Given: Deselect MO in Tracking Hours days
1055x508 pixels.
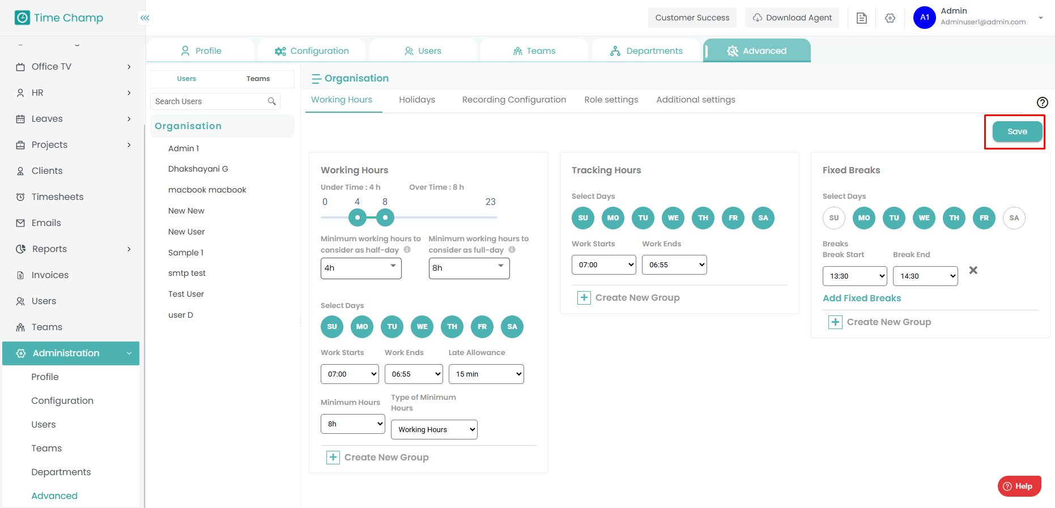Looking at the screenshot, I should (612, 218).
